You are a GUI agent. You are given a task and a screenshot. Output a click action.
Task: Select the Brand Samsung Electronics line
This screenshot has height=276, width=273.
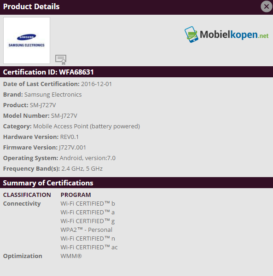[x=42, y=94]
